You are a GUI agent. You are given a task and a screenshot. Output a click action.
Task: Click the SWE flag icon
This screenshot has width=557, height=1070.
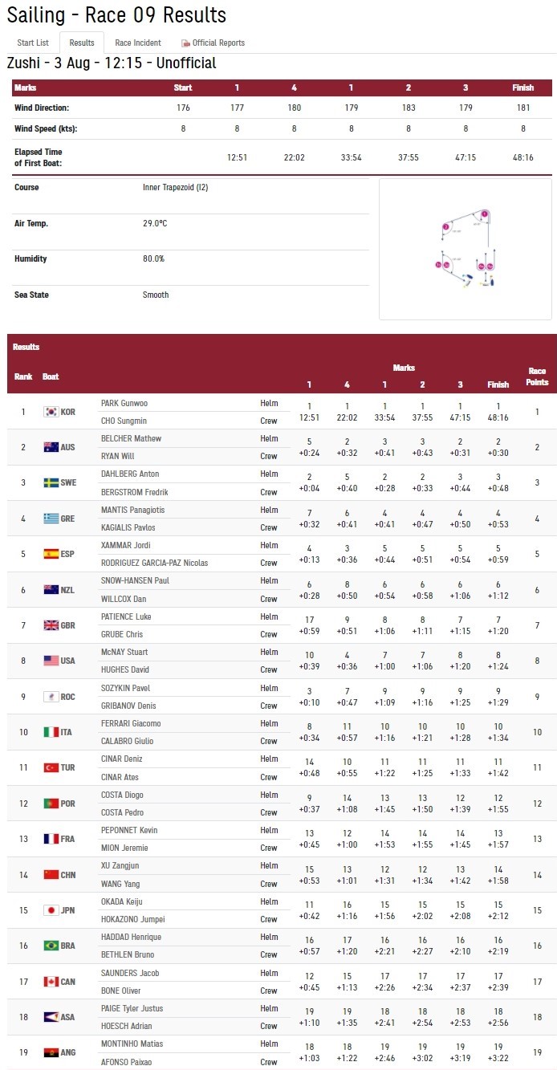tap(51, 483)
